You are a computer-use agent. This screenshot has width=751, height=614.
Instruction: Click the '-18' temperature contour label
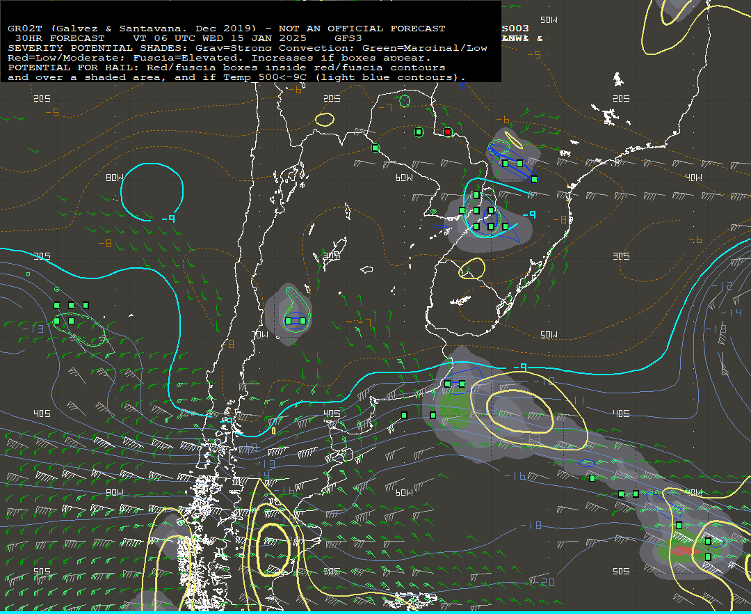pos(531,526)
